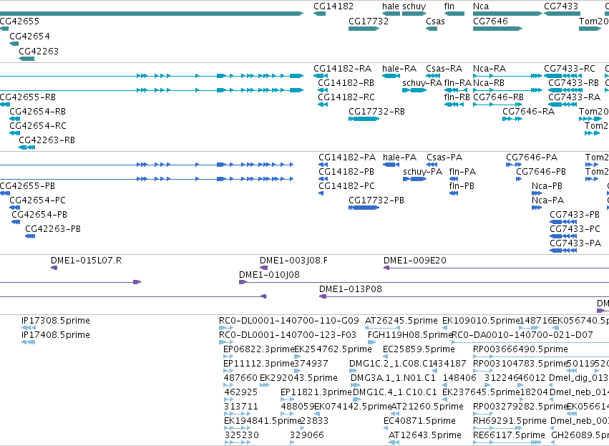Open the EC40871.5prime EST label
The height and width of the screenshot is (446, 609).
(x=419, y=421)
